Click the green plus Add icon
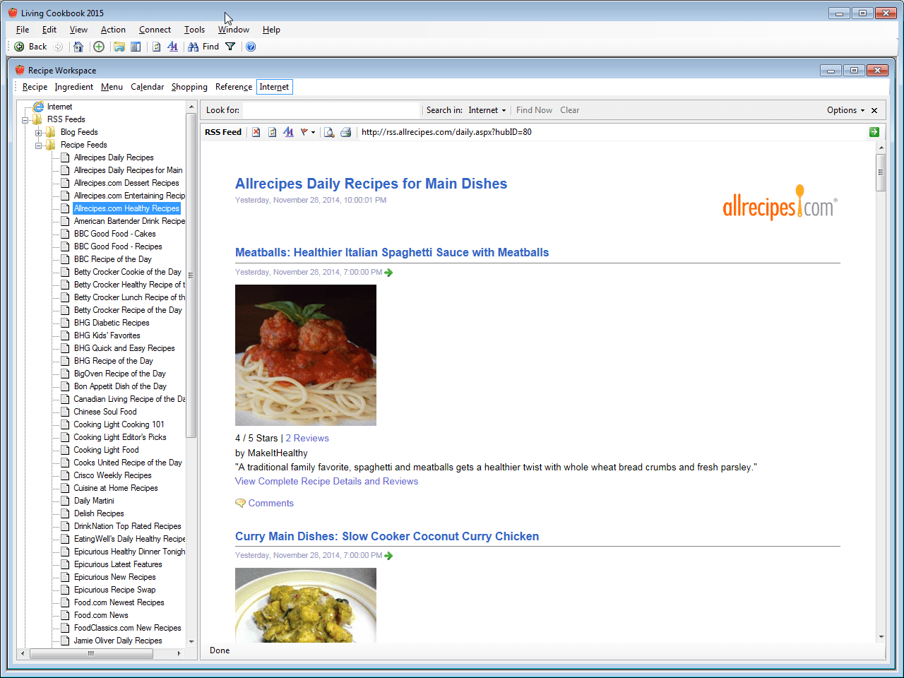This screenshot has height=678, width=904. tap(99, 47)
